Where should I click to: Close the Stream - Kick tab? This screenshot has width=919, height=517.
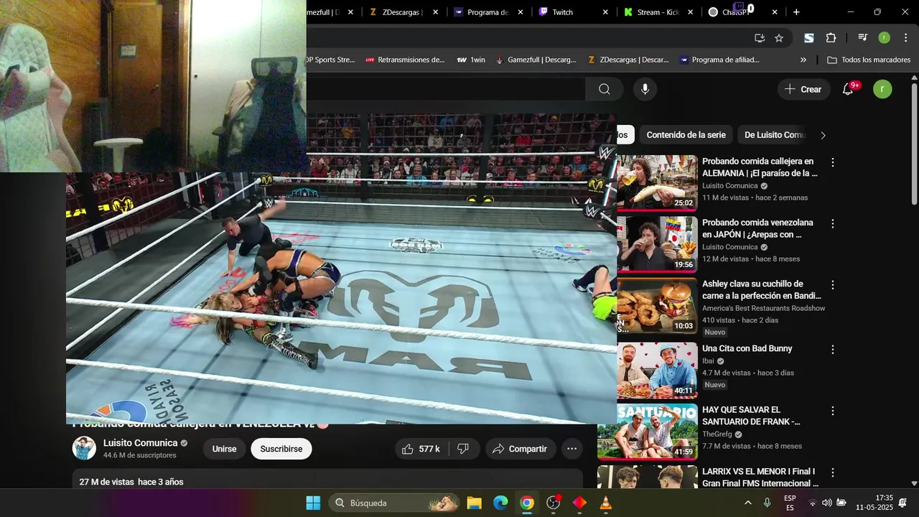click(x=690, y=12)
